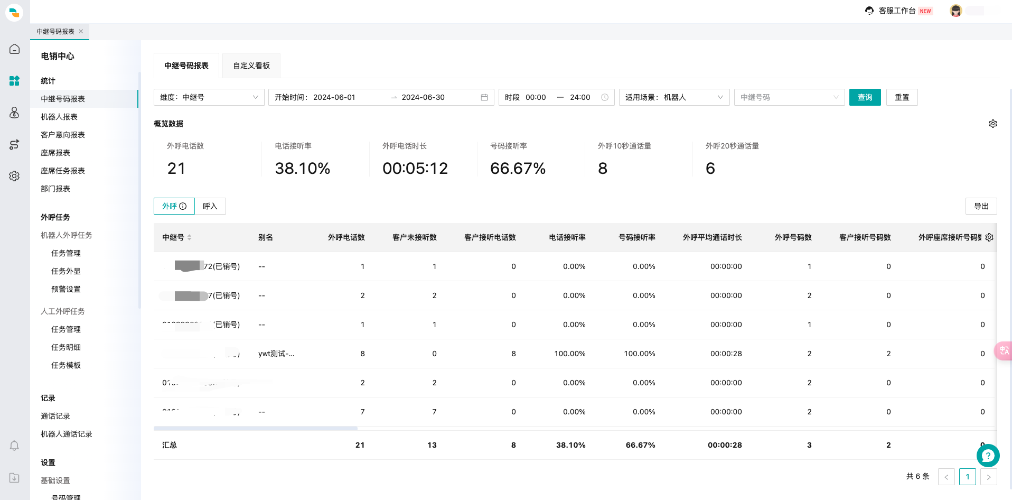
Task: Click the 汇总 summary row label
Action: (170, 445)
